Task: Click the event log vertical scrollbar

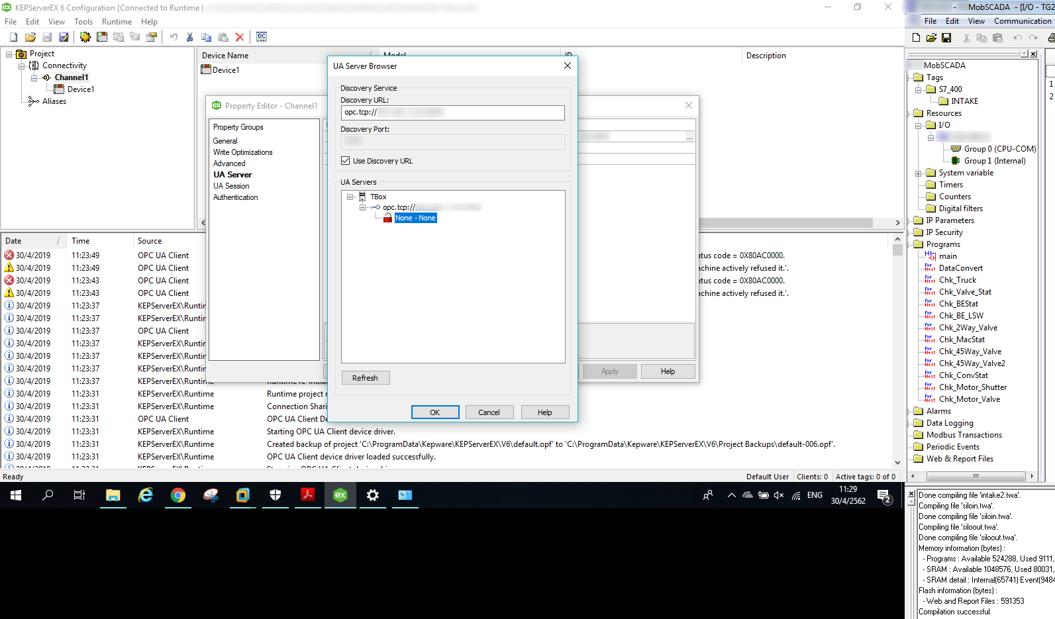Action: pyautogui.click(x=897, y=351)
